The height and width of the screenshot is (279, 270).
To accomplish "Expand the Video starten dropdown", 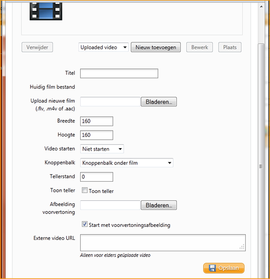I will click(x=102, y=149).
